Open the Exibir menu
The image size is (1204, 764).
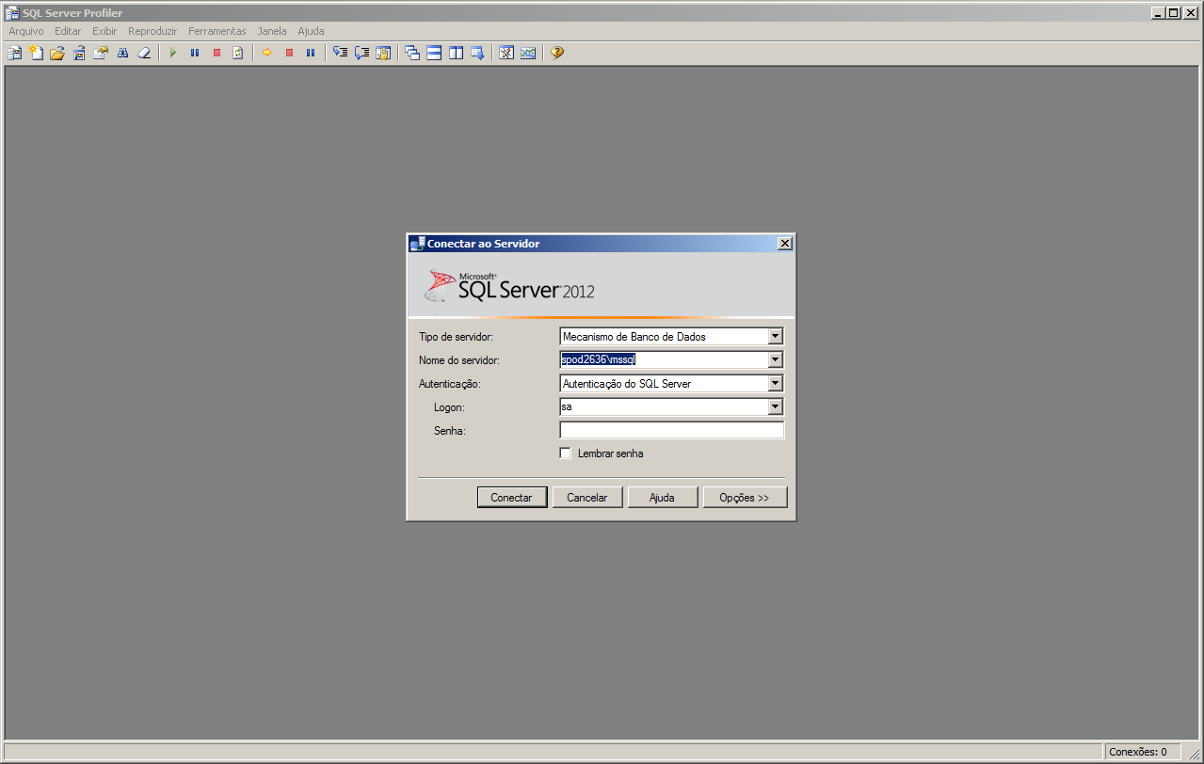(x=104, y=31)
